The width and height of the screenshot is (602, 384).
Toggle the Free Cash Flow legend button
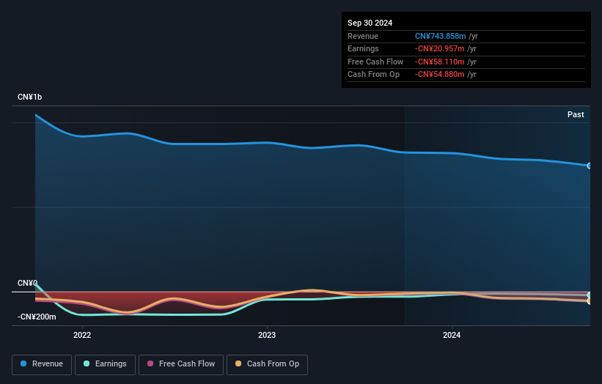click(181, 364)
